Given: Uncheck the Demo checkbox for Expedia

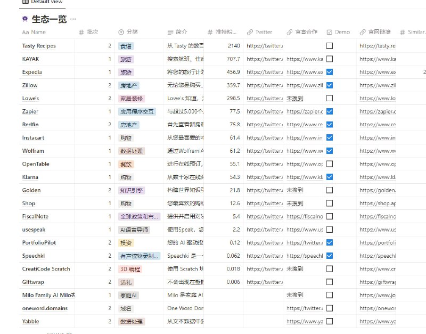Looking at the screenshot, I should [330, 72].
